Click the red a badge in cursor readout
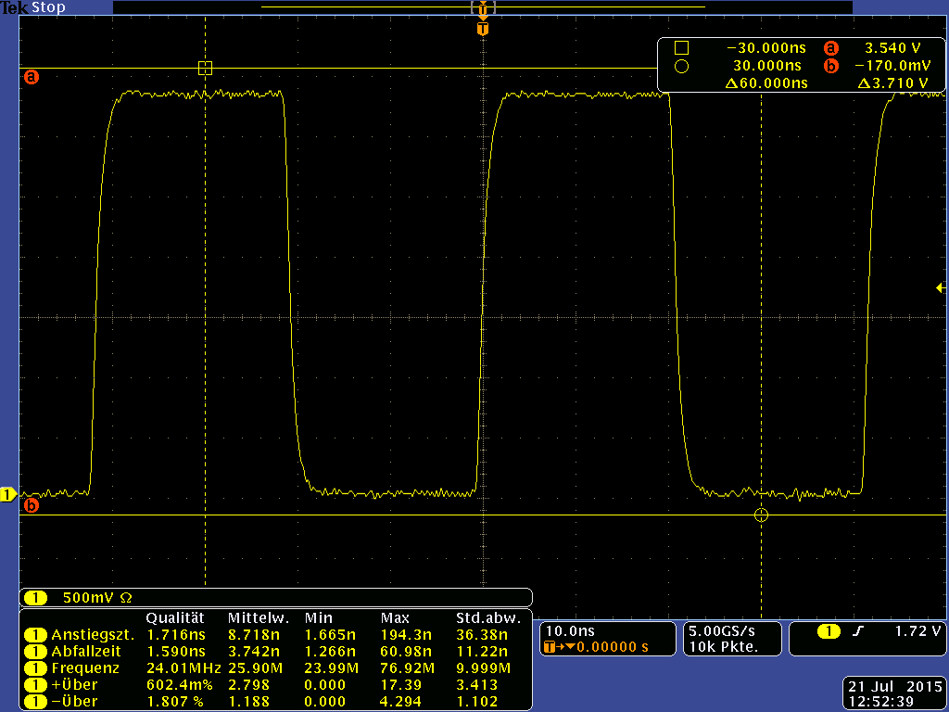Viewport: 949px width, 712px height. [x=831, y=48]
